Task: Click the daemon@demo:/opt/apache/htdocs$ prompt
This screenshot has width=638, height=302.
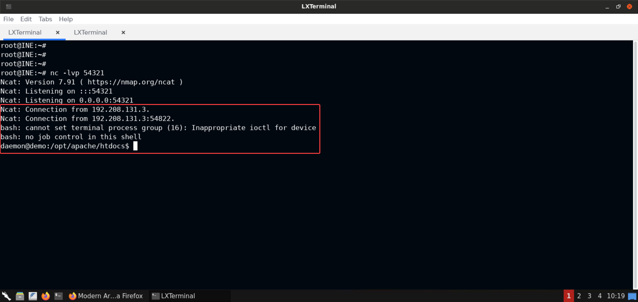Action: click(65, 146)
